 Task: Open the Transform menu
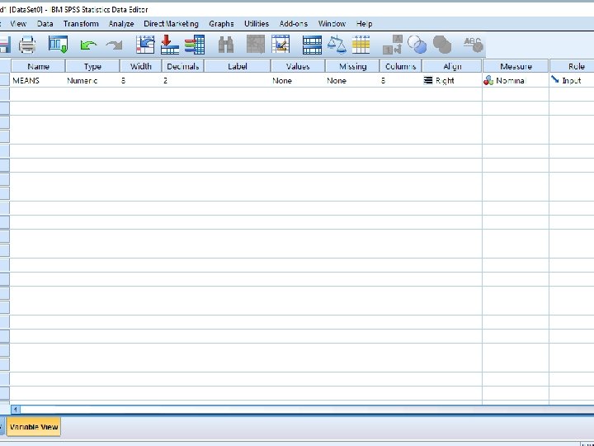pyautogui.click(x=81, y=23)
